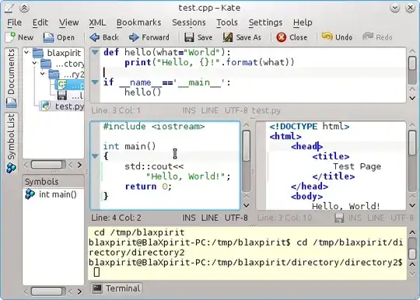
Task: Open the Symbol List sidebar panel
Action: 11,143
